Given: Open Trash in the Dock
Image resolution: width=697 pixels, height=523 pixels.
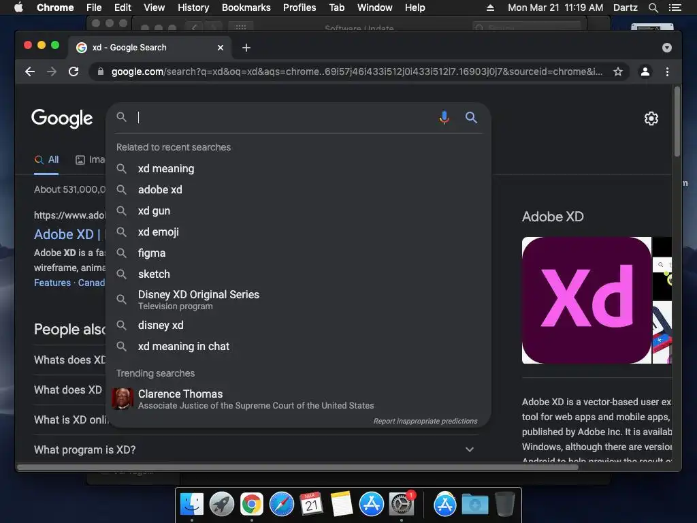Looking at the screenshot, I should (x=504, y=505).
